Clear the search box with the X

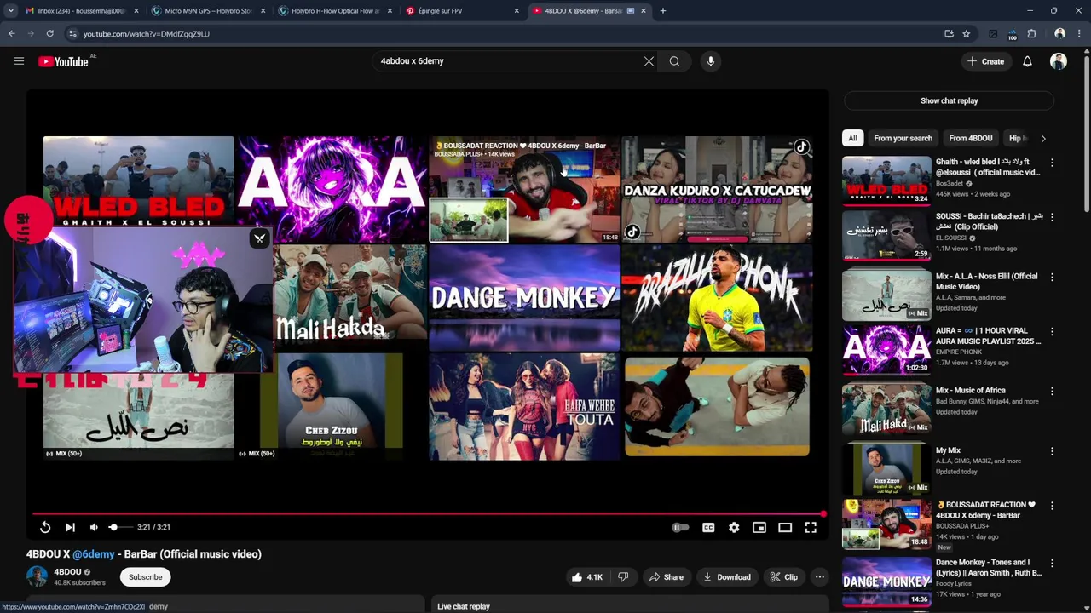tap(649, 61)
